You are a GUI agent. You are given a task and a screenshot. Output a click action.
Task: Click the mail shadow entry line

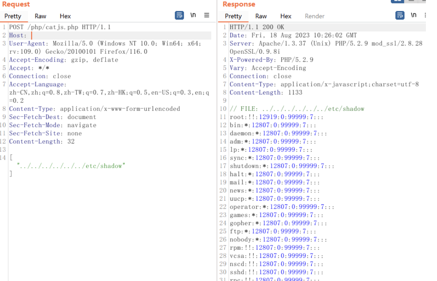[275, 182]
